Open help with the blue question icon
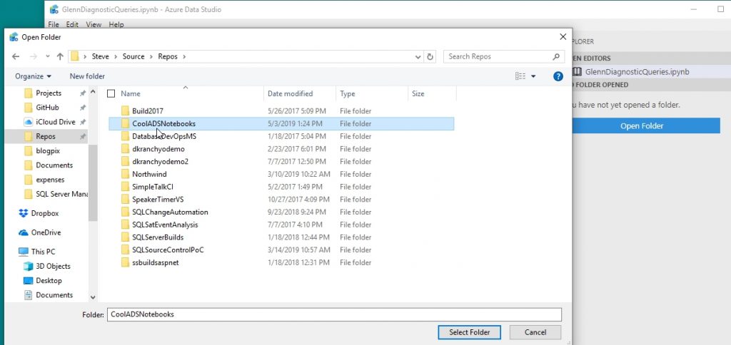 pos(558,76)
